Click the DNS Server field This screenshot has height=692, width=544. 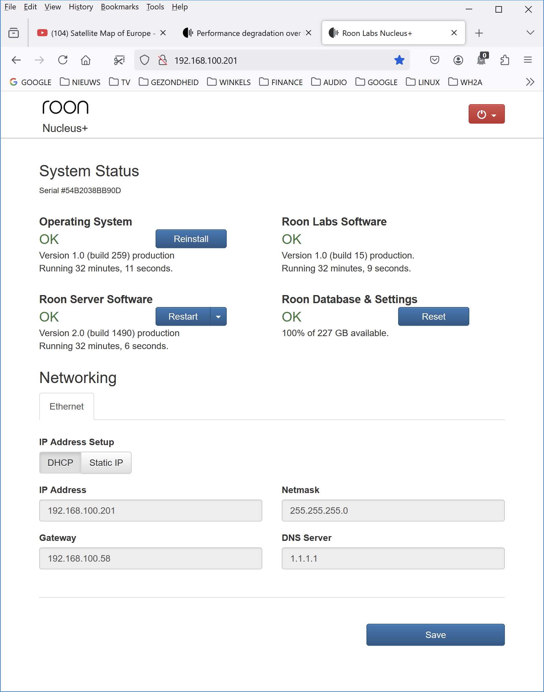393,558
